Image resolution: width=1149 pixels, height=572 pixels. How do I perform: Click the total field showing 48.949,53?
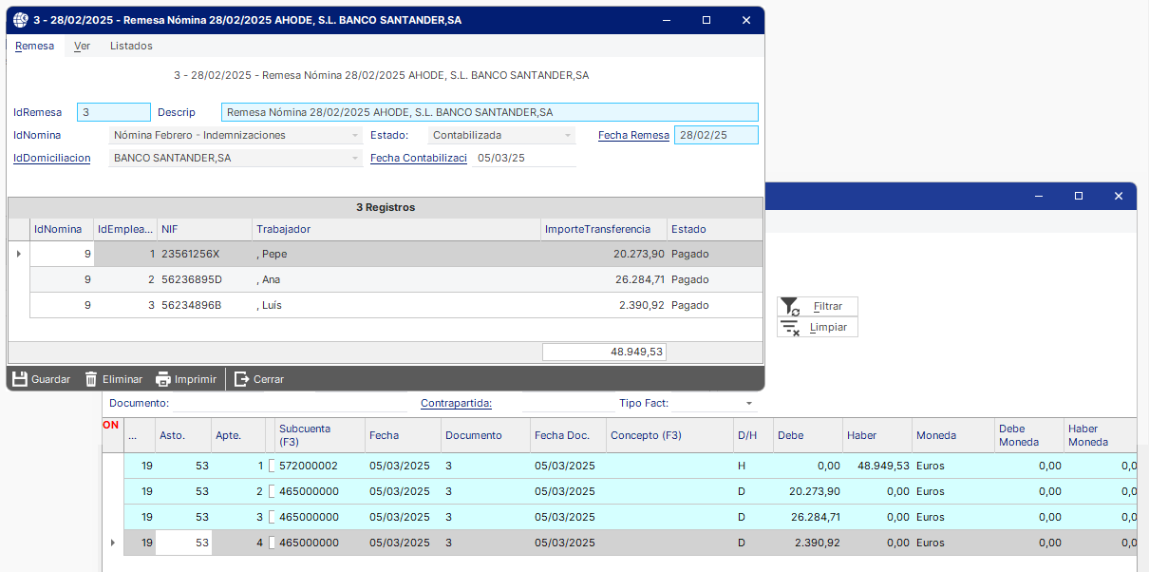click(x=604, y=352)
